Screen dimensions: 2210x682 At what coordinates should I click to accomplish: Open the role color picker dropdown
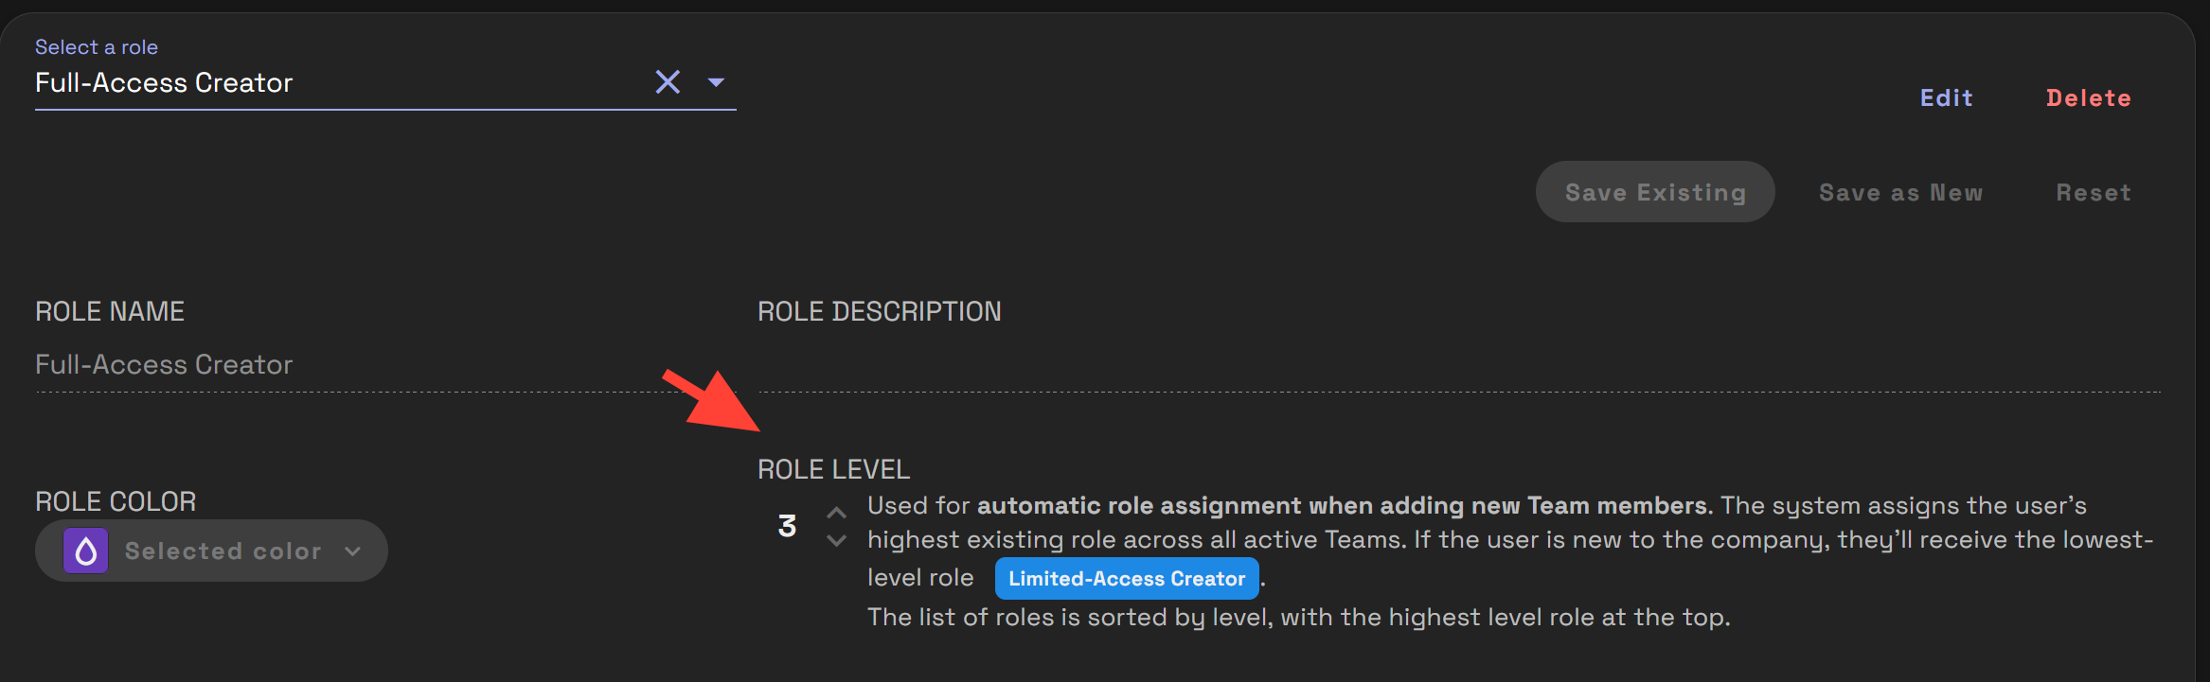pyautogui.click(x=210, y=550)
